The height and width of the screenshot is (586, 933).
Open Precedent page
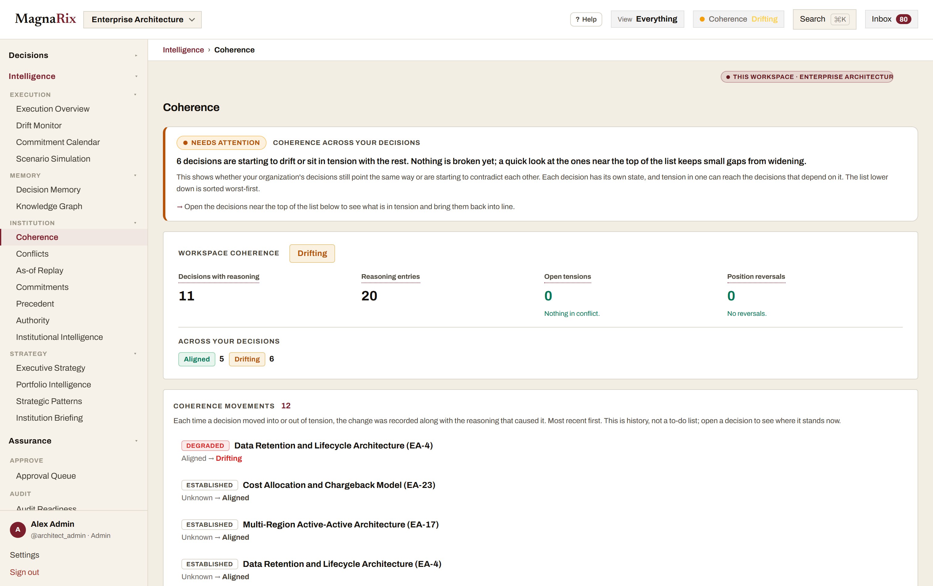pos(35,304)
